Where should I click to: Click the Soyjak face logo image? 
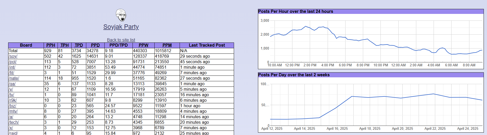tap(121, 15)
